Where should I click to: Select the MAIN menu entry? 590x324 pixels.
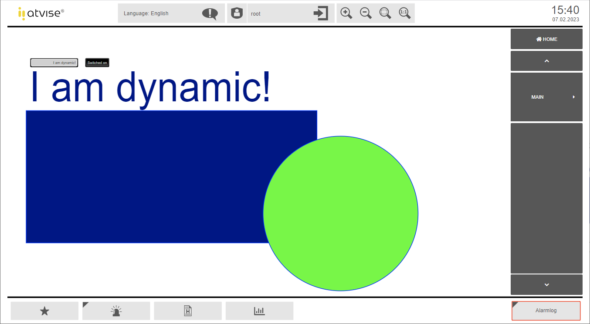point(538,97)
